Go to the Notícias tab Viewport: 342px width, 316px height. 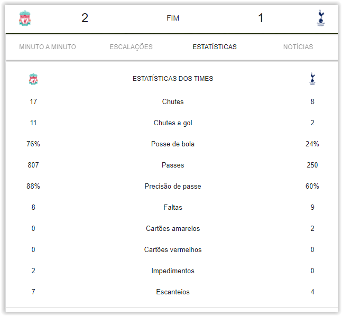pyautogui.click(x=298, y=47)
